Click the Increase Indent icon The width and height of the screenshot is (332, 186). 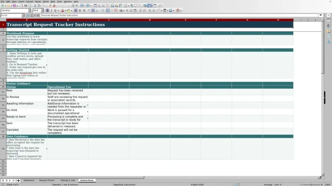click(x=150, y=10)
